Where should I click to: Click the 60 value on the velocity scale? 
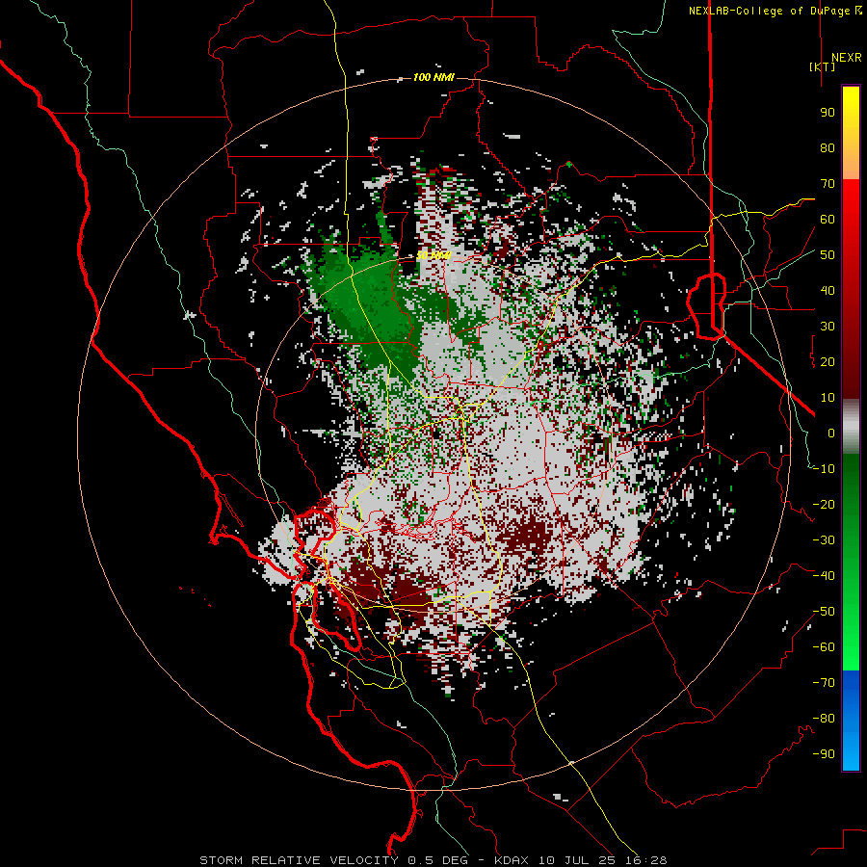point(828,220)
